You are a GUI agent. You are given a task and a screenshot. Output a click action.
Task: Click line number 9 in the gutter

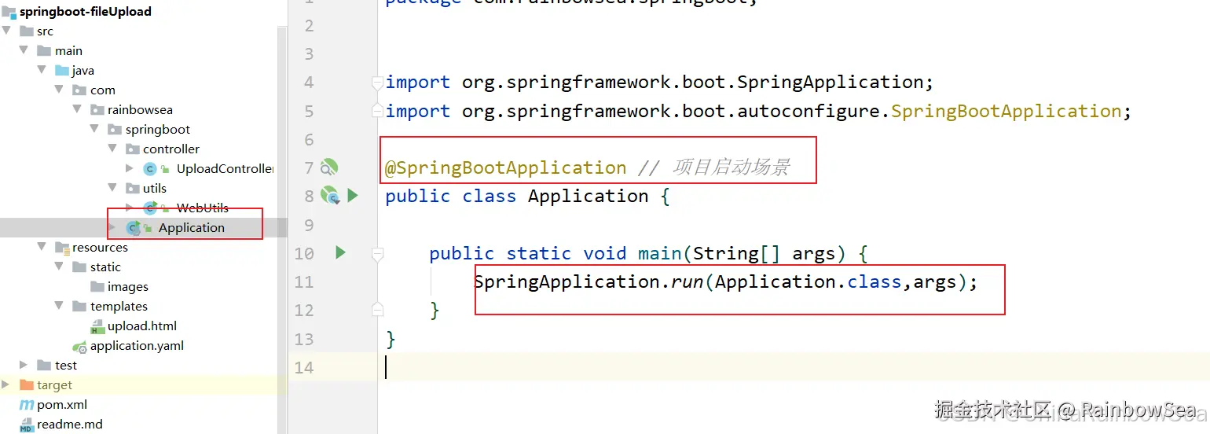pos(309,225)
